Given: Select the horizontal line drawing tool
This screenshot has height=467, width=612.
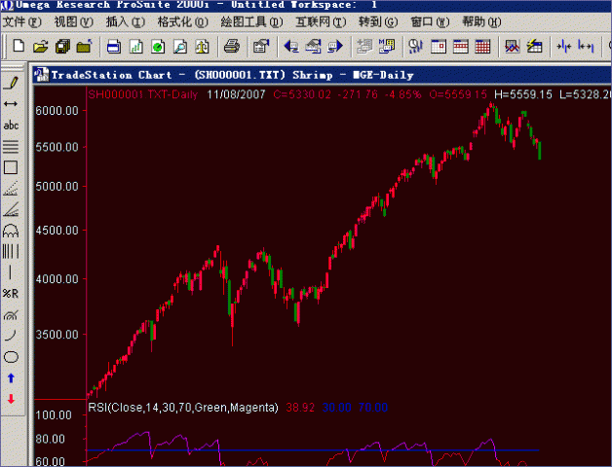Looking at the screenshot, I should (12, 103).
